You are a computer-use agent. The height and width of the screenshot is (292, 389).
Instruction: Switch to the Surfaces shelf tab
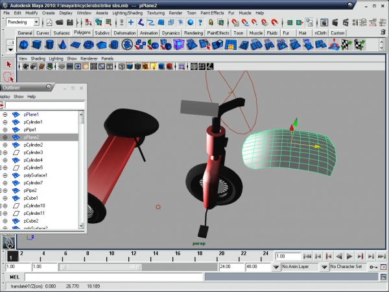[x=62, y=33]
